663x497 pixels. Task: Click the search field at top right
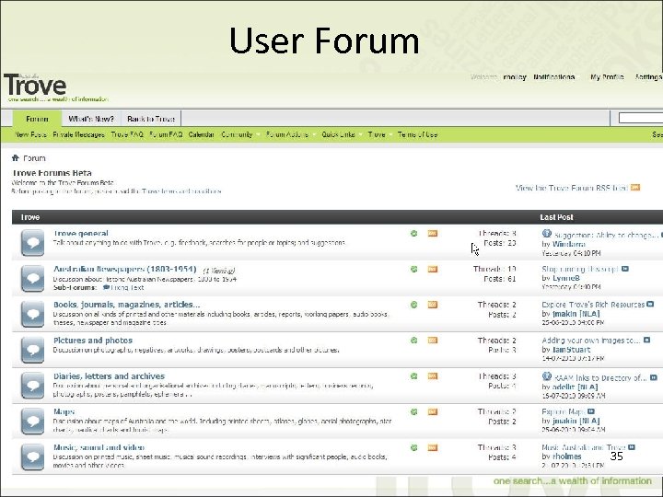point(641,119)
